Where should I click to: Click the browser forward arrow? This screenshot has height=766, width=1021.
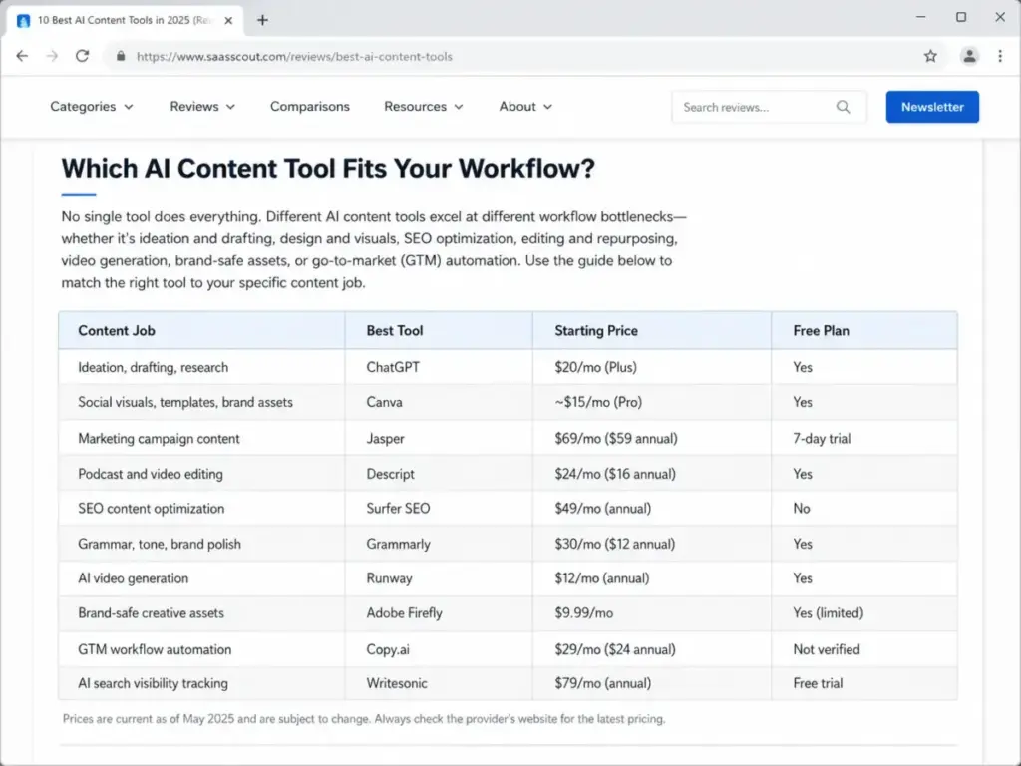(x=52, y=56)
